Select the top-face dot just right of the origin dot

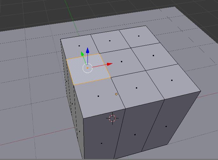137,88
